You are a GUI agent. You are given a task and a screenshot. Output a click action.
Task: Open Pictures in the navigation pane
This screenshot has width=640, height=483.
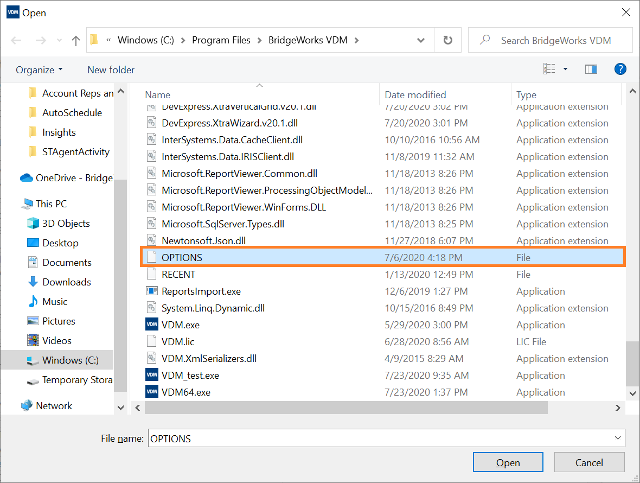coord(51,321)
